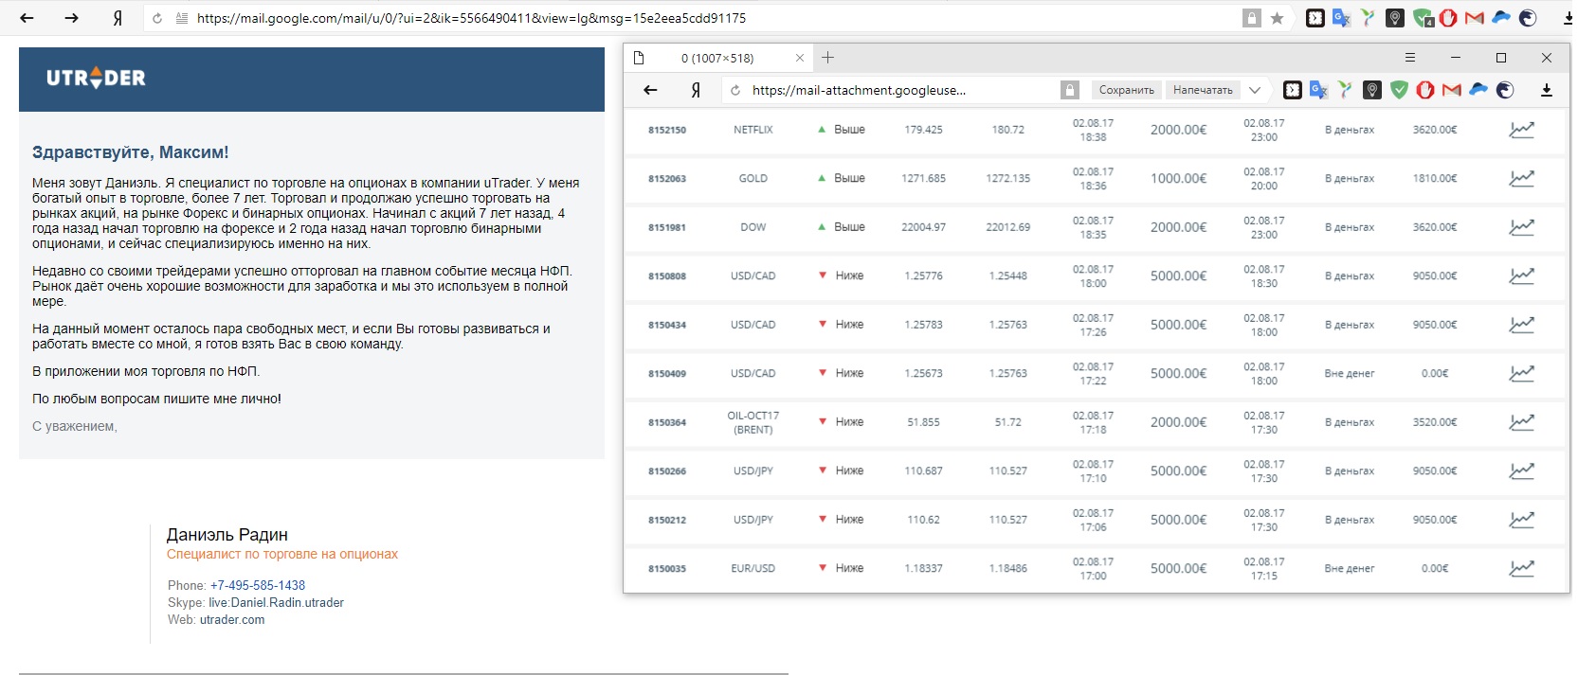Bookmark page with star icon in main window
This screenshot has width=1596, height=675.
coord(1278,18)
